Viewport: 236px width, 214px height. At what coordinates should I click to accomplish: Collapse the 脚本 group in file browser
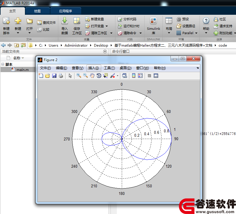(x=3, y=64)
